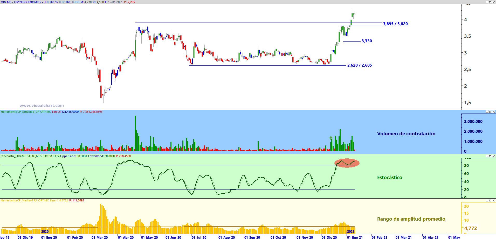The height and width of the screenshot is (239, 496).
Task: Click the '01-Dic-19' date on the time axis
Action: 25,237
